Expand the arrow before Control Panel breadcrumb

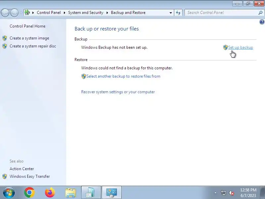[x=33, y=13]
